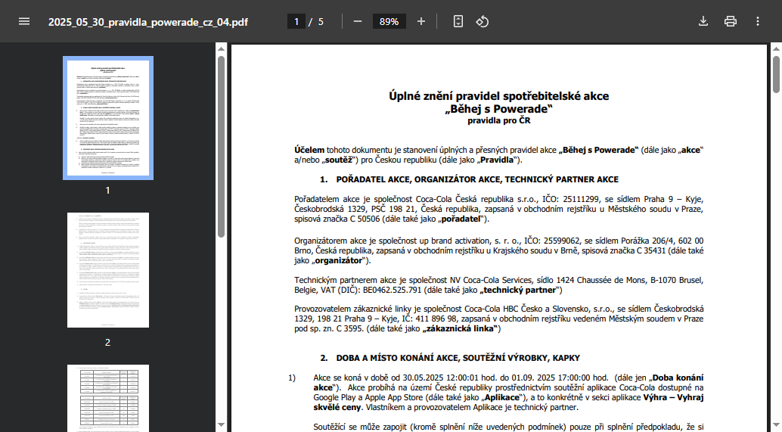Click the subtitle 'pravidla pro ČR'
This screenshot has width=782, height=432.
click(x=498, y=121)
